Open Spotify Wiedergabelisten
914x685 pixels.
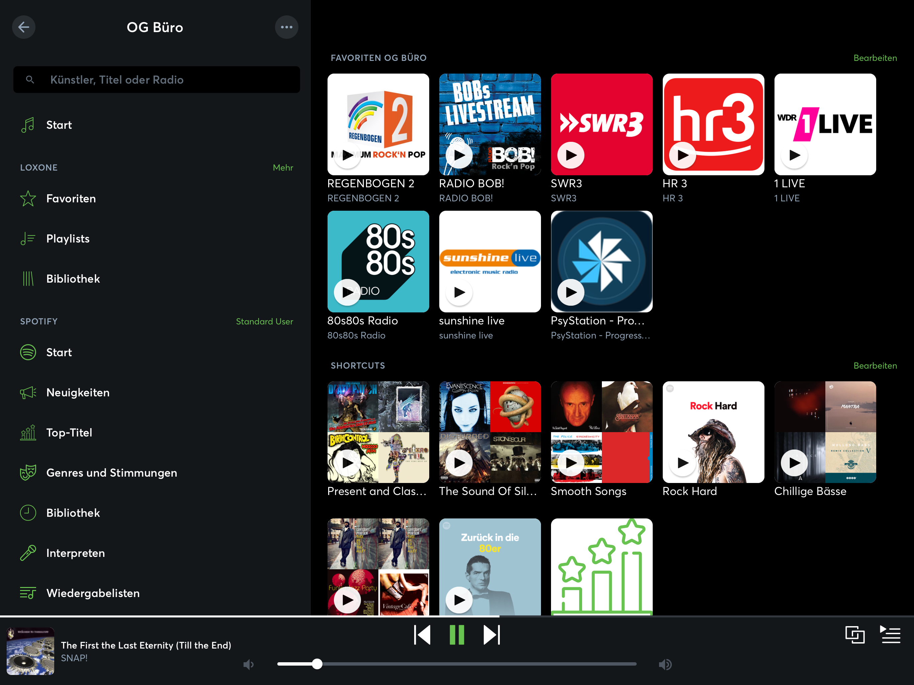93,593
